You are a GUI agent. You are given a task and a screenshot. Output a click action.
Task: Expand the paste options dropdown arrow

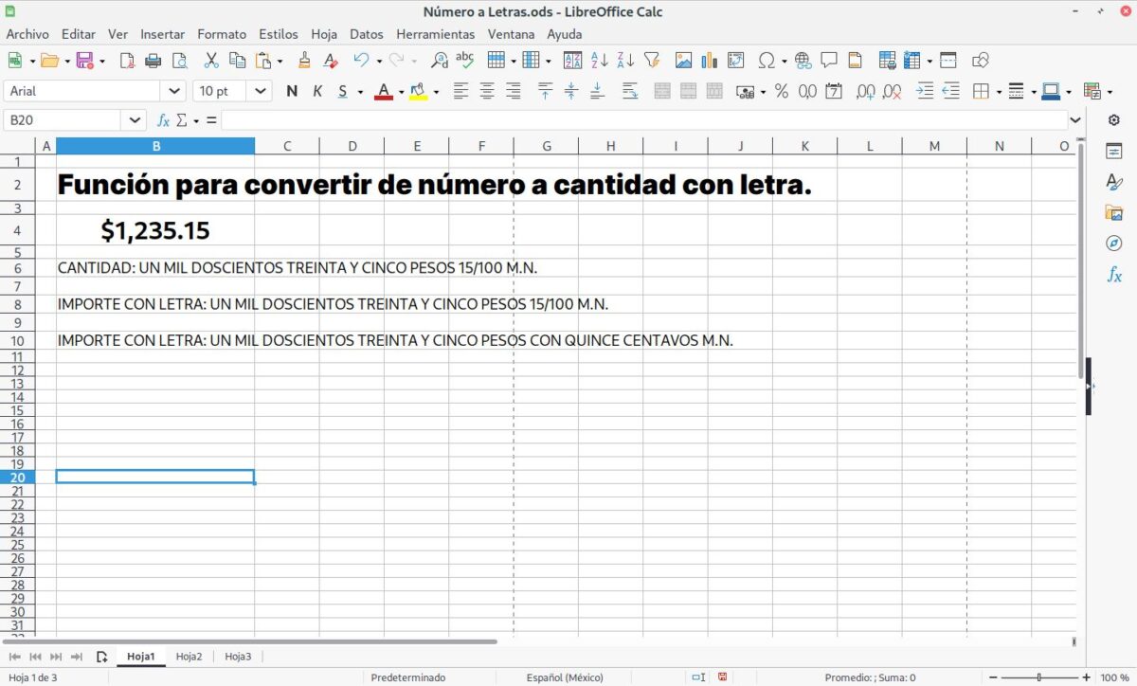pyautogui.click(x=280, y=62)
